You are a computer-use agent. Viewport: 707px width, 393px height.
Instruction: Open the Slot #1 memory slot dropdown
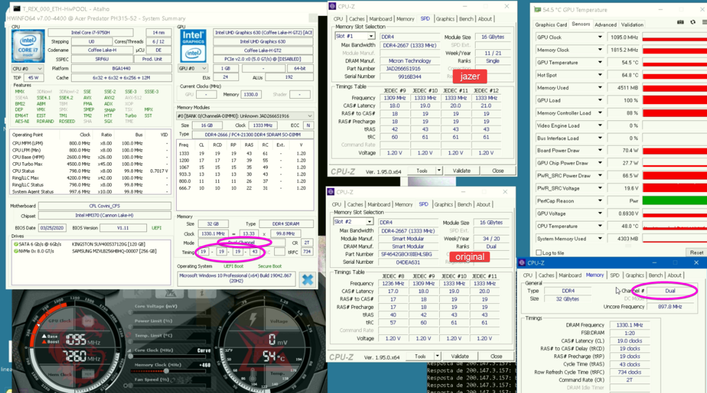click(x=371, y=36)
